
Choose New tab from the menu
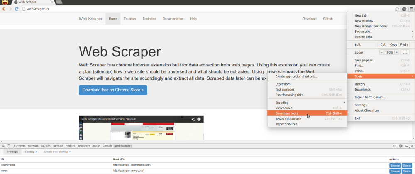[381, 15]
